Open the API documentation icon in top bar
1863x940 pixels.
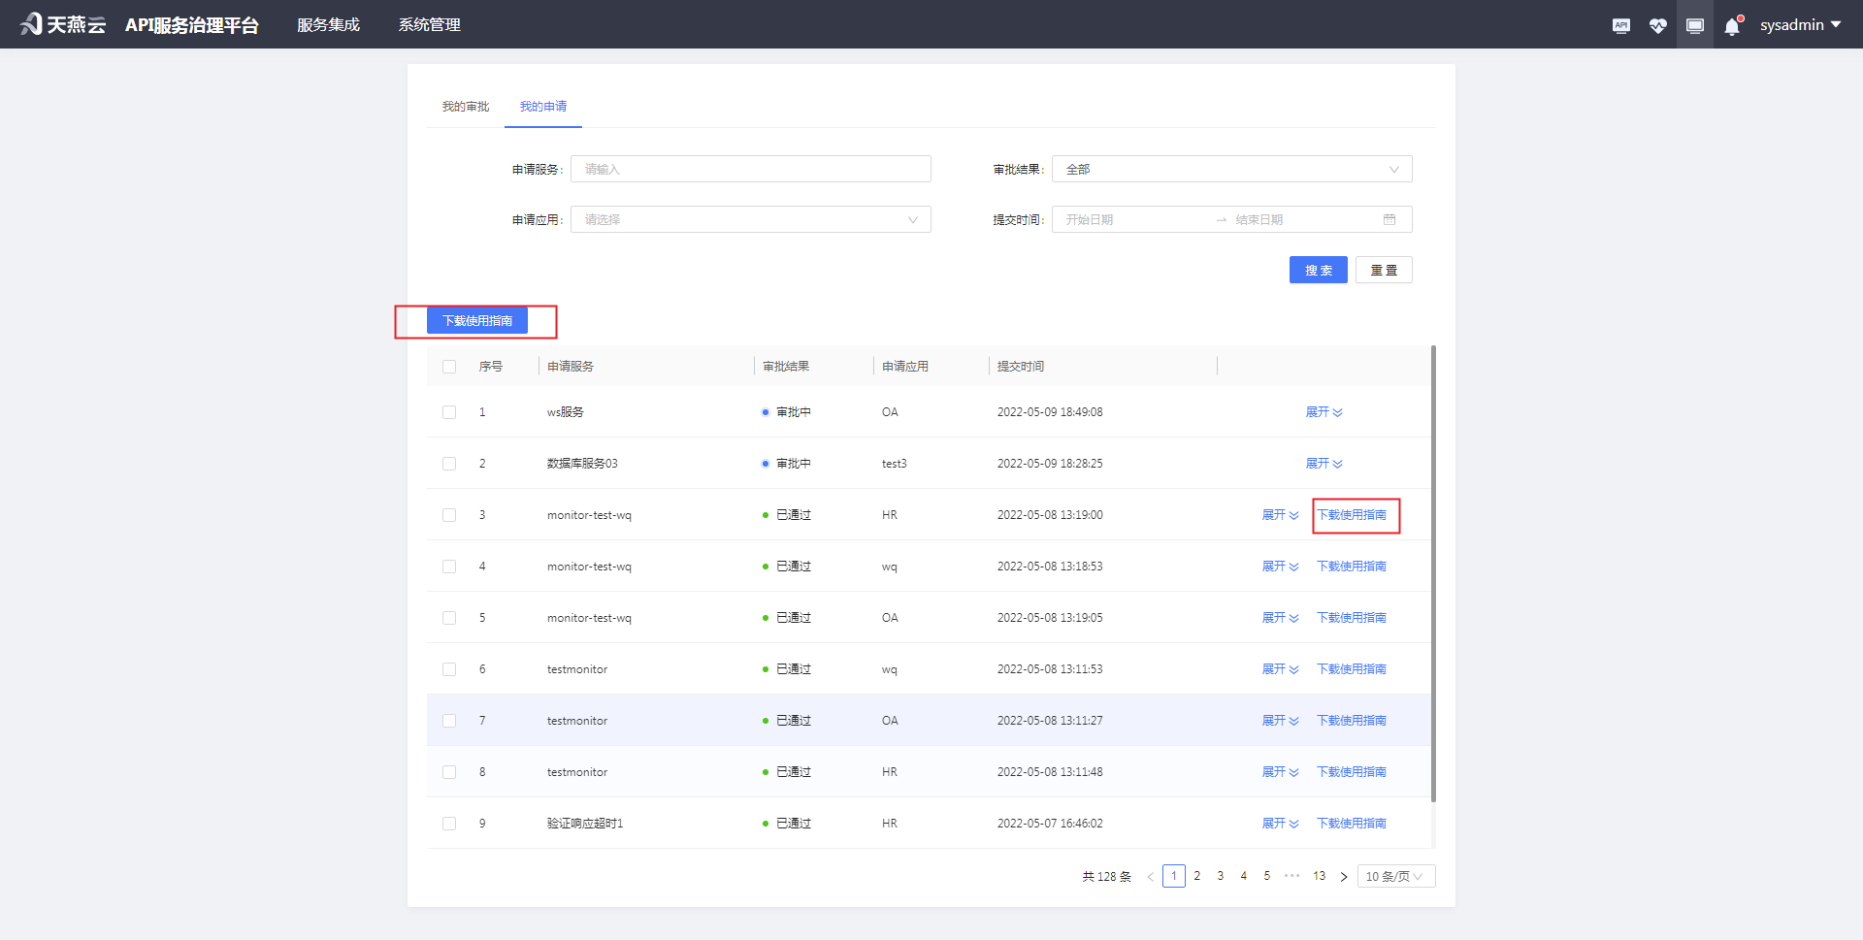point(1620,24)
